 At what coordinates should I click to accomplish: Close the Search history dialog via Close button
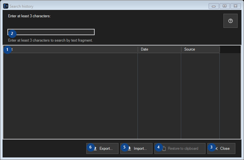click(221, 148)
